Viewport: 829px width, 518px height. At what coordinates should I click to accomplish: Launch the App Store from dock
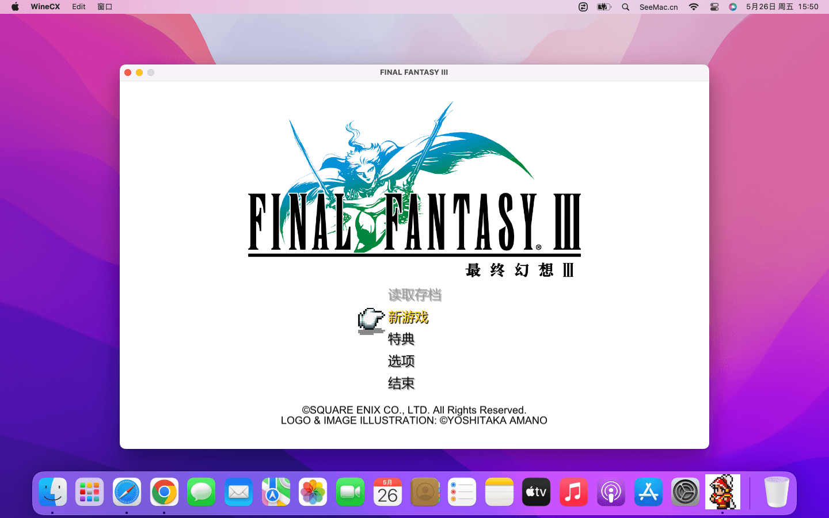[x=648, y=492]
